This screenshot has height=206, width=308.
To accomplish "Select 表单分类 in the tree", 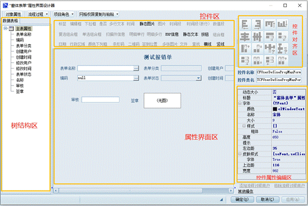I will click(23, 46).
